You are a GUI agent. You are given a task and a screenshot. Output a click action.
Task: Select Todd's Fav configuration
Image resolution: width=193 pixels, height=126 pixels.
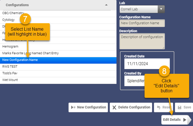[58, 73]
